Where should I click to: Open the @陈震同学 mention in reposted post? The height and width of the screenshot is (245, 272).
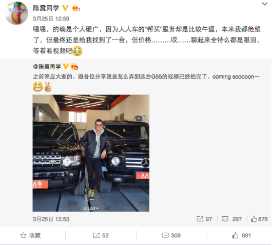(x=47, y=67)
